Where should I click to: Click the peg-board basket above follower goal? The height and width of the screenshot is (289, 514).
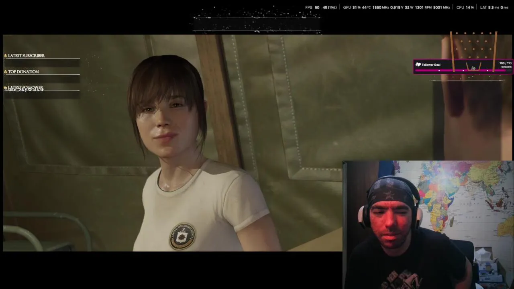click(473, 52)
